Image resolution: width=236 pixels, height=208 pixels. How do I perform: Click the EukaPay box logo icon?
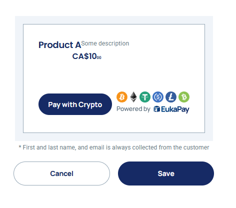[156, 109]
